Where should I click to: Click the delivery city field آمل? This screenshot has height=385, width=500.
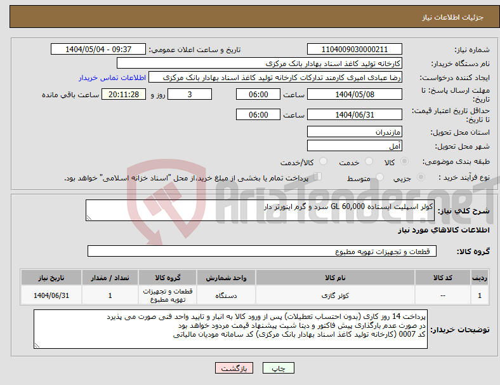tap(354, 146)
